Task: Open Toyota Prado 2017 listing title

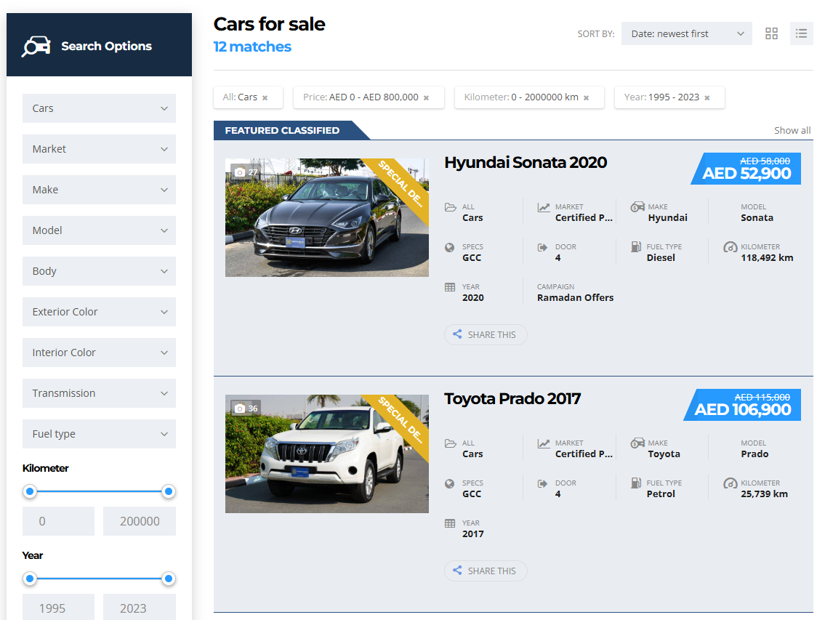Action: 512,399
